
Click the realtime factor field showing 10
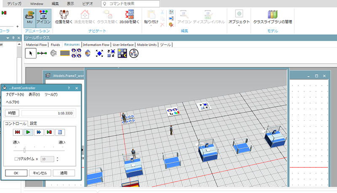[x=47, y=159]
